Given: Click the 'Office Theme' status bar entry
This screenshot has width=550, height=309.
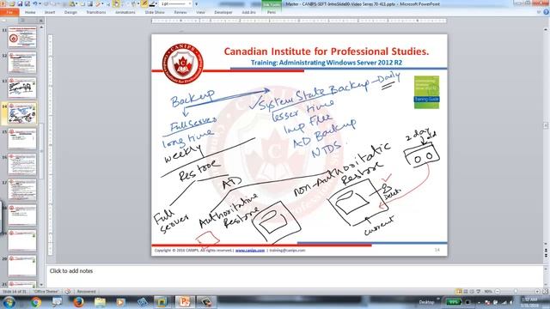Looking at the screenshot, I should coord(46,292).
